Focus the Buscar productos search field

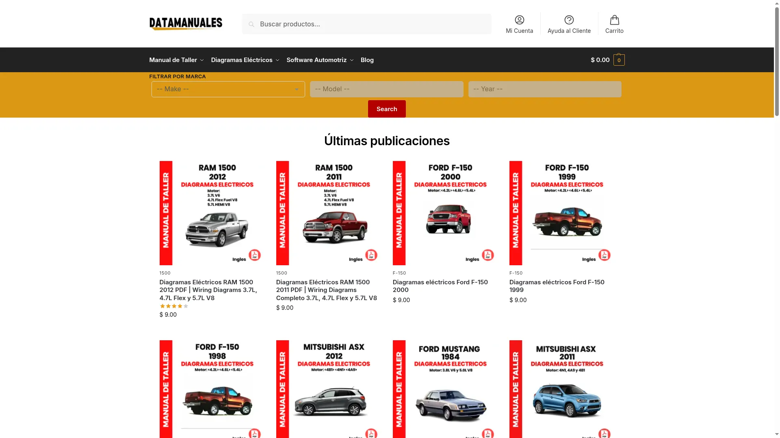point(366,24)
